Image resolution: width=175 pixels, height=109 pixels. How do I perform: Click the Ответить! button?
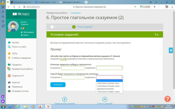tap(58, 85)
